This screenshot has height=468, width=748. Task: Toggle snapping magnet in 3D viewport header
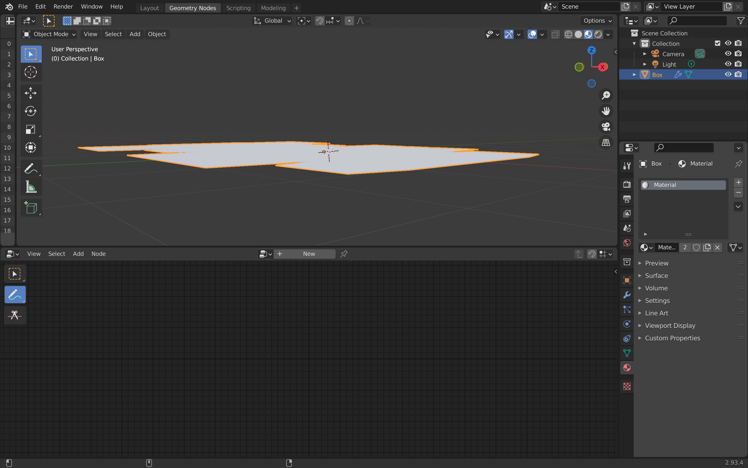point(320,21)
